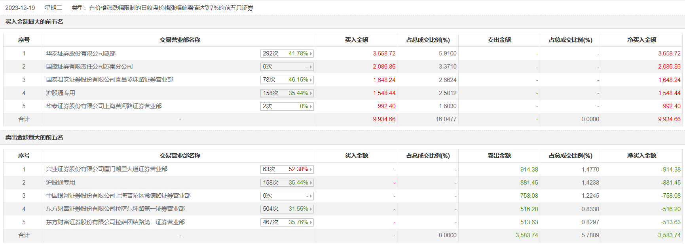The image size is (685, 244).
Task: Expand the "0次" box in the 国盛证券 row
Action: coord(287,67)
